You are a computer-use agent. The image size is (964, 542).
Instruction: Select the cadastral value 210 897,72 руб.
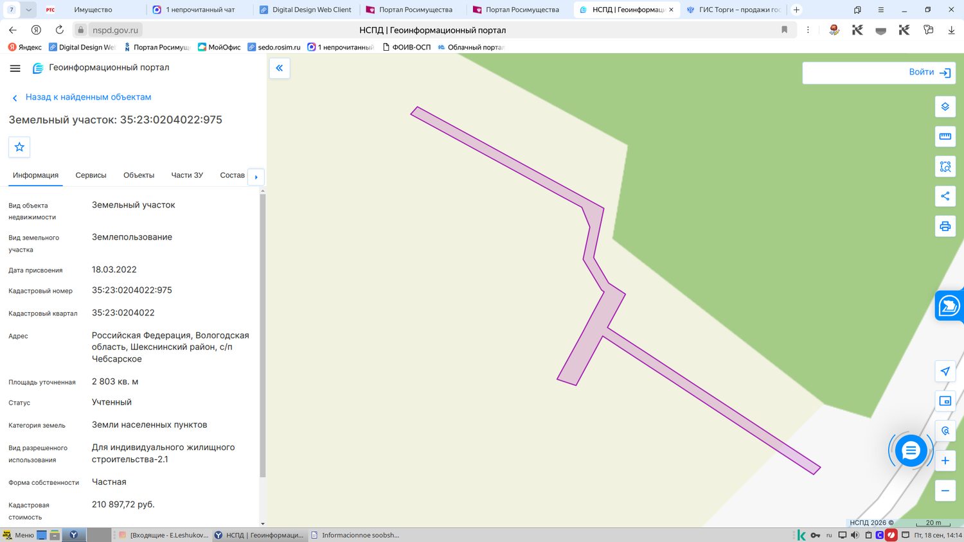123,505
